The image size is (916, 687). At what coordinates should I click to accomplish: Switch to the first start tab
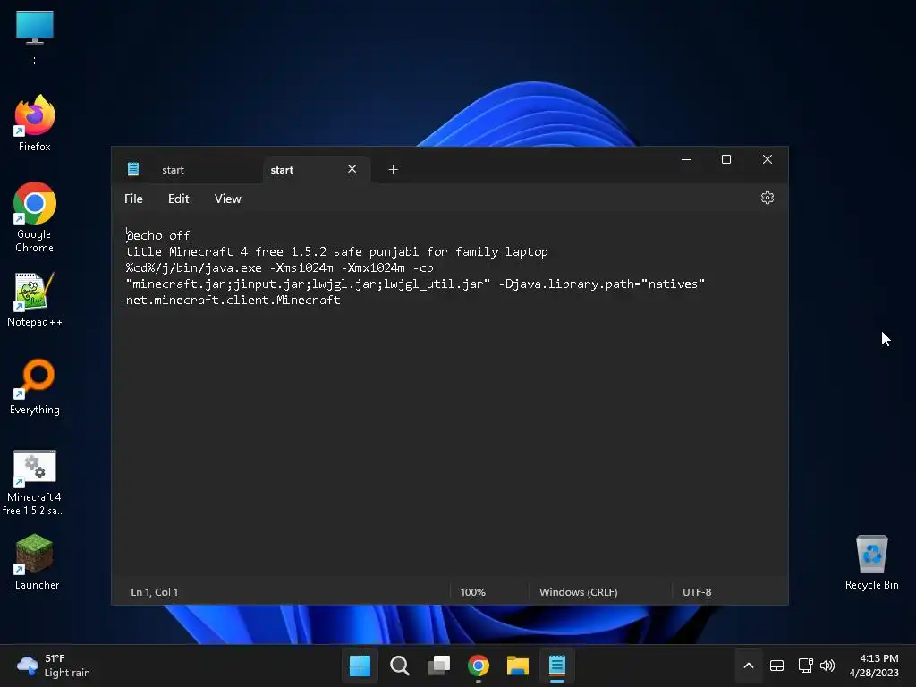173,170
